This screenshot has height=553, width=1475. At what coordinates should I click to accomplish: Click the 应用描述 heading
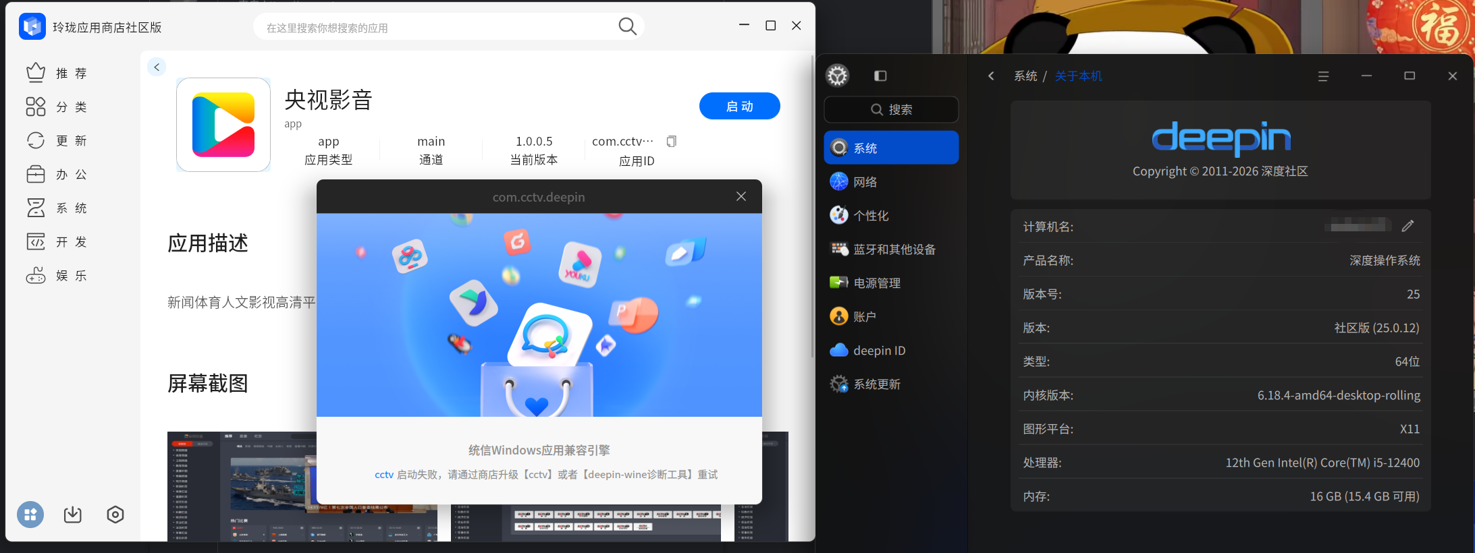pyautogui.click(x=208, y=243)
